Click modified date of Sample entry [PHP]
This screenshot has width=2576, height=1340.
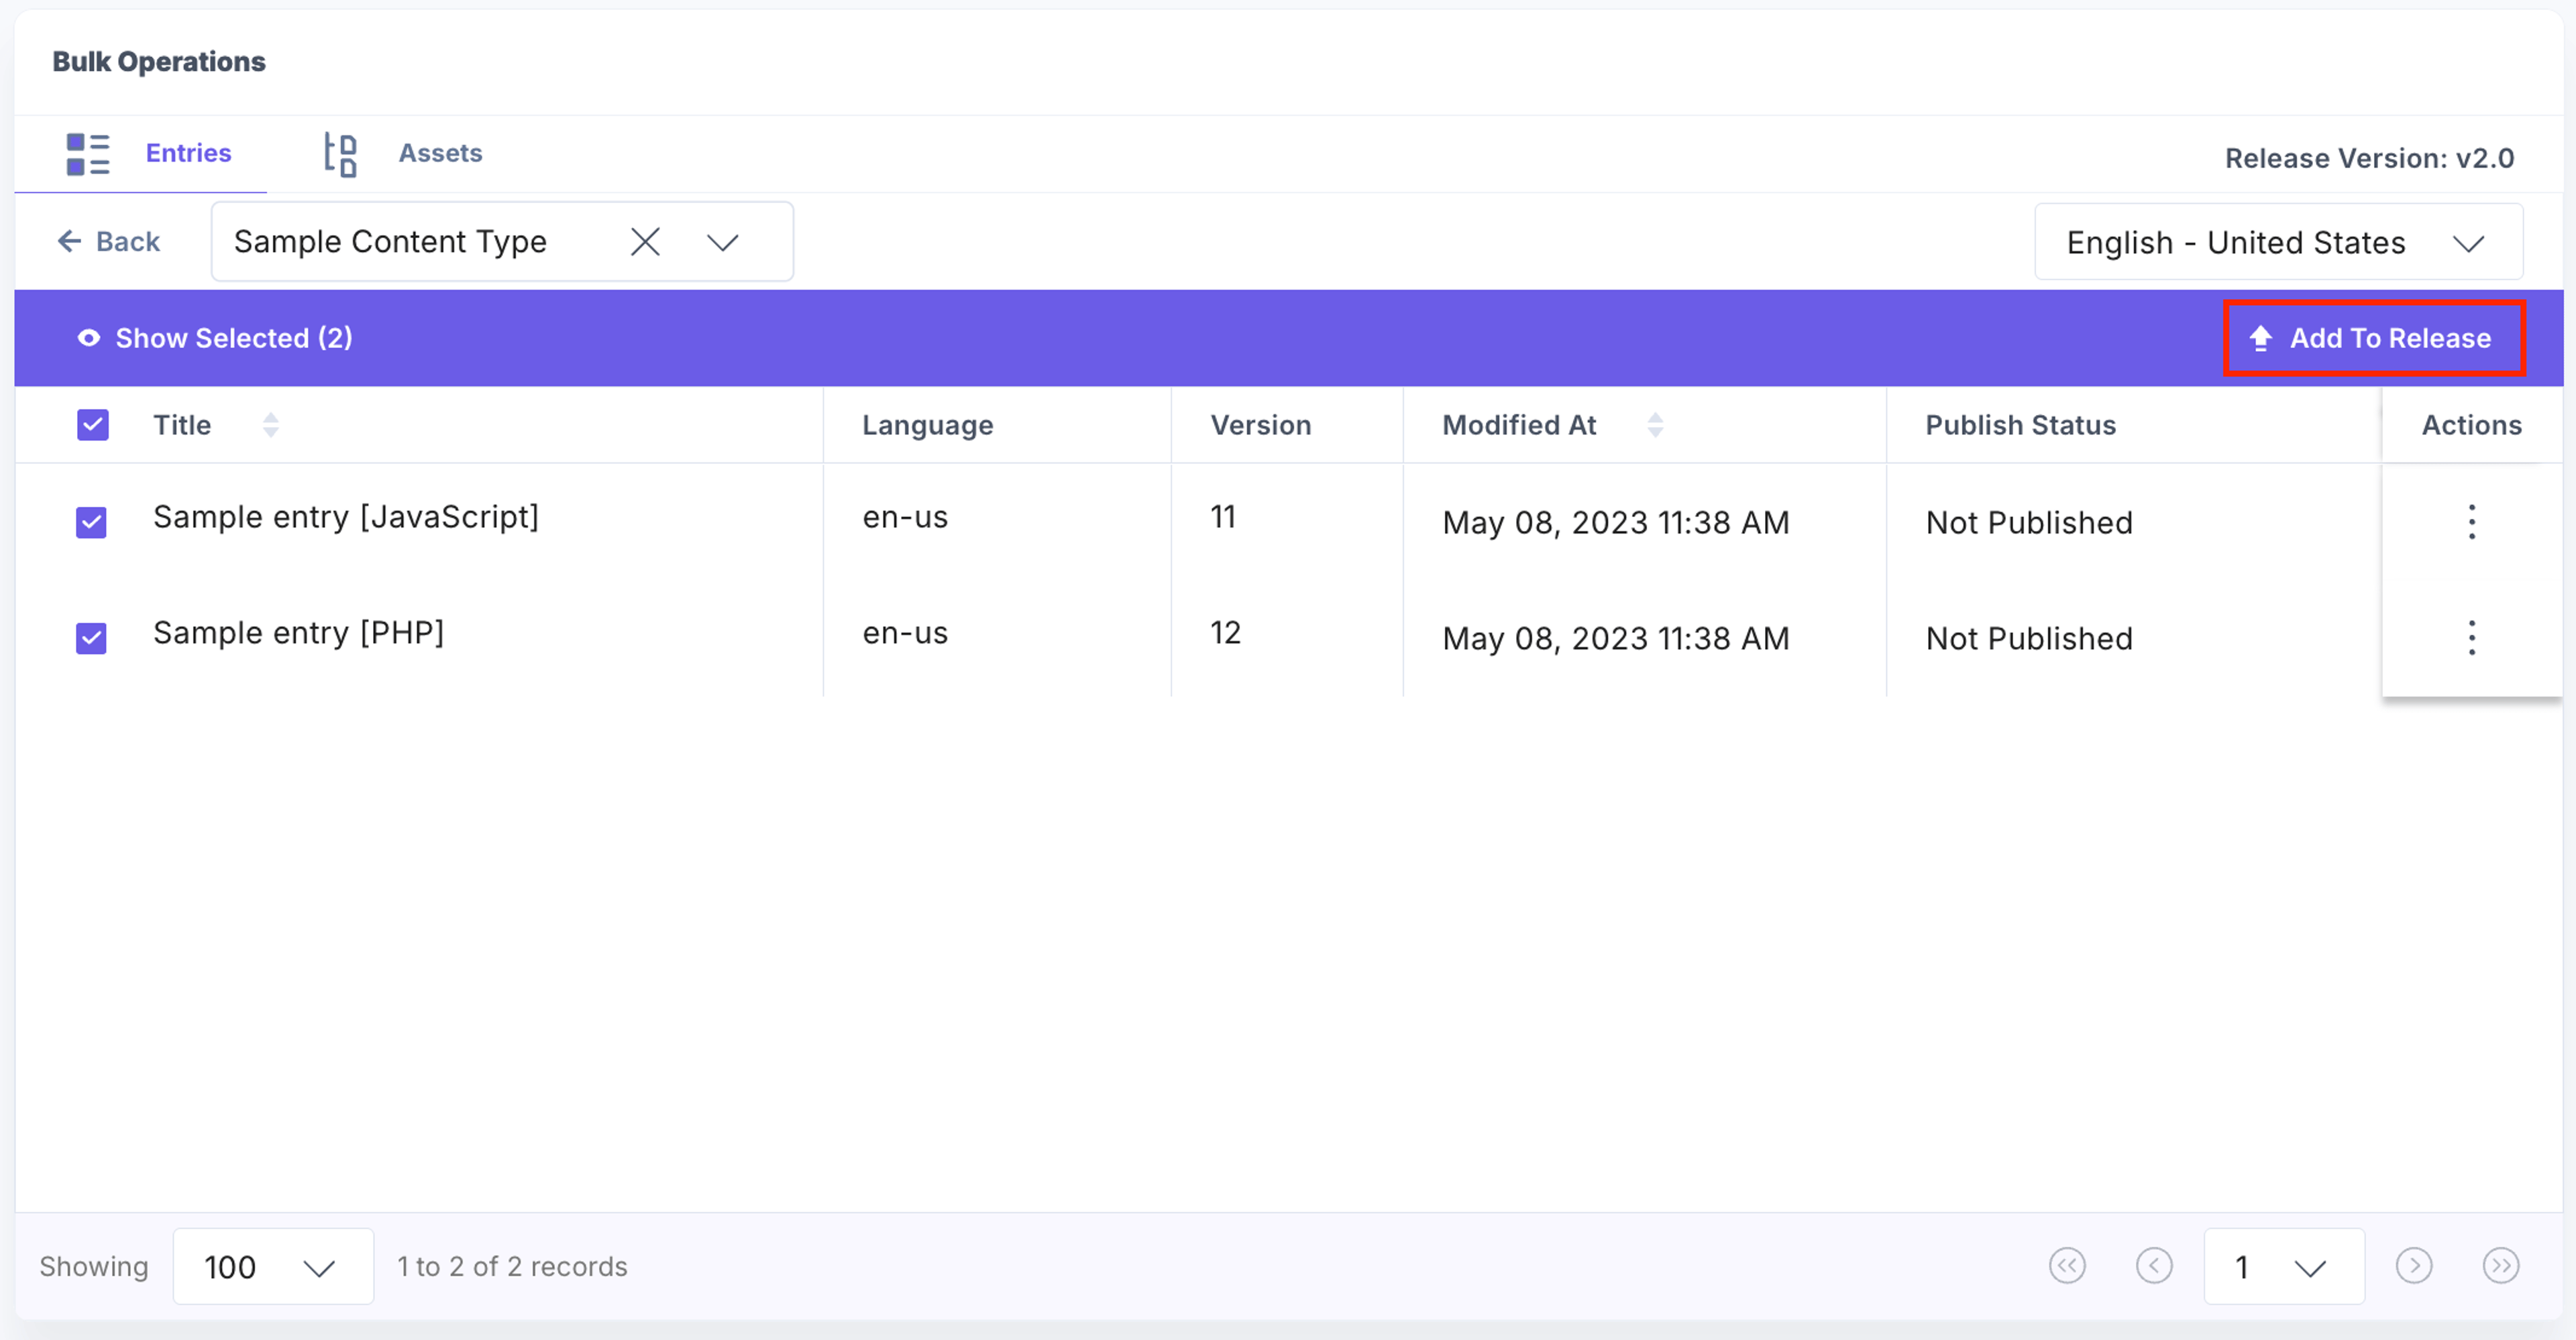pos(1615,639)
